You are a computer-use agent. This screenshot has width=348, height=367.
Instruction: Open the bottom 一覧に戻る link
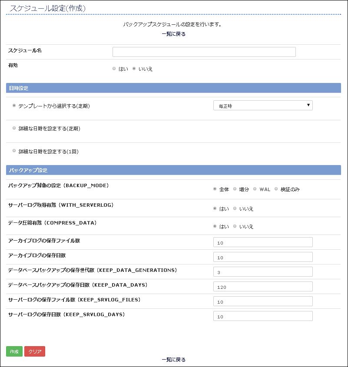click(173, 360)
